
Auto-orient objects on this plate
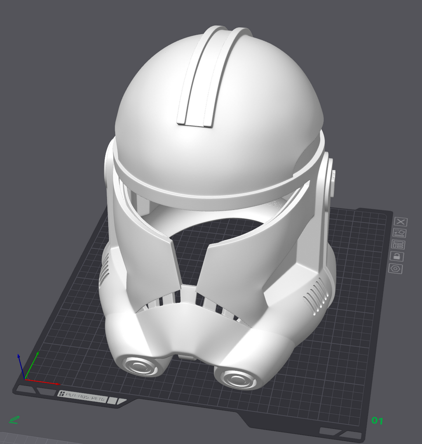point(399,233)
